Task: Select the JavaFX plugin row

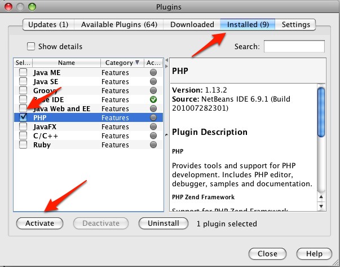Action: [x=89, y=126]
